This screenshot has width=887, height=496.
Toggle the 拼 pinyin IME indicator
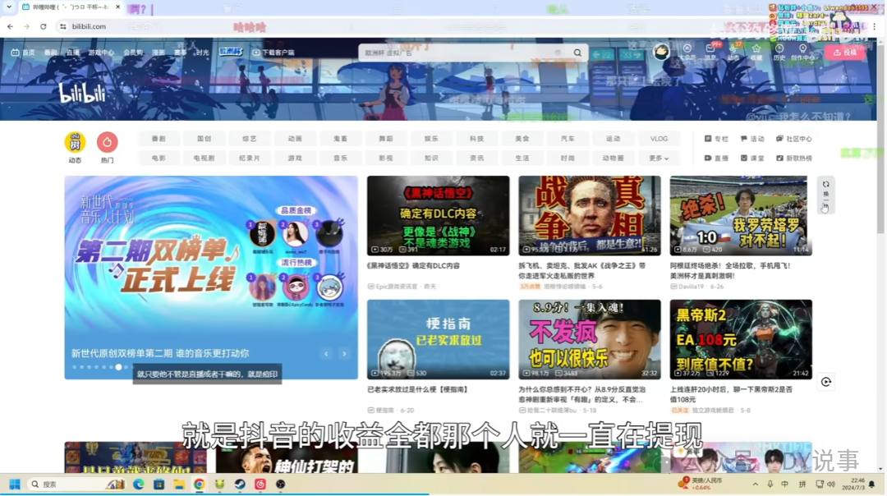coord(802,485)
